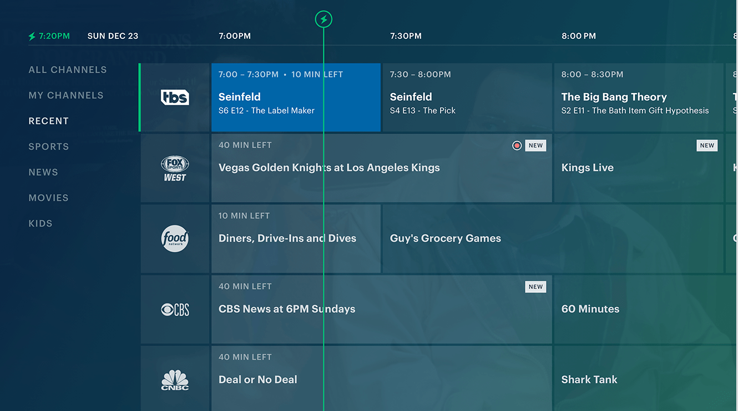Open Vegas Golden Knights at Los Angeles Kings
Screen dimensions: 738x411
click(x=382, y=168)
